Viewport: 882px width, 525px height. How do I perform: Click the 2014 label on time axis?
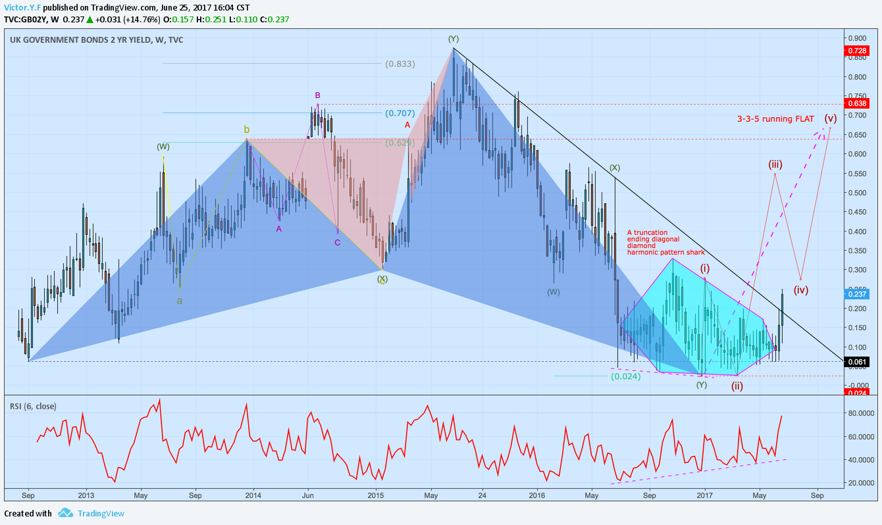pos(253,495)
